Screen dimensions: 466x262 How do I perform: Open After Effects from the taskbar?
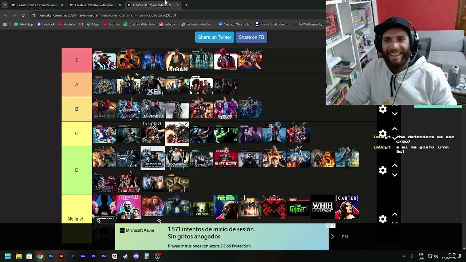coord(83,256)
